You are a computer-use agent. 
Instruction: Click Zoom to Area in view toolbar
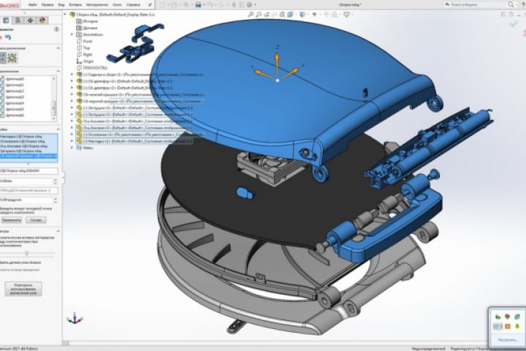(259, 15)
